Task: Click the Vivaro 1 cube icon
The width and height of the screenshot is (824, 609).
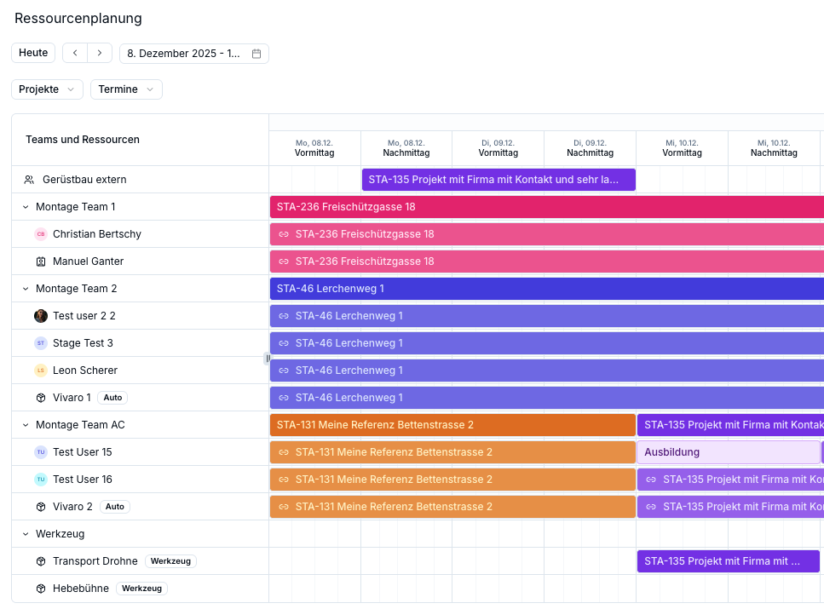Action: click(x=41, y=398)
